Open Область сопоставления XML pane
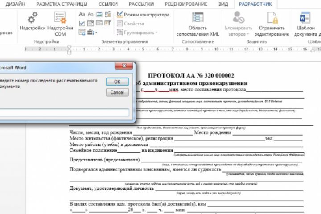This screenshot has height=214, width=321. point(198,24)
